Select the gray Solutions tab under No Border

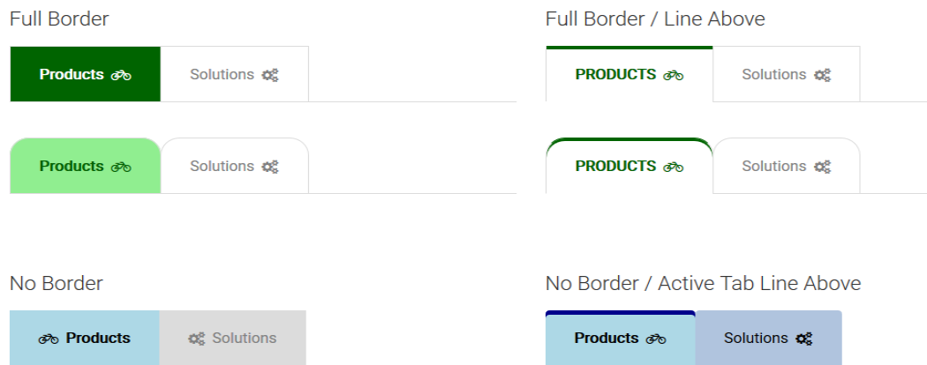pos(233,338)
